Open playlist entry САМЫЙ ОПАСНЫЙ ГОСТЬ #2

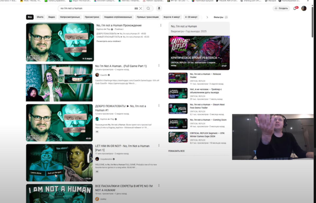coord(123,37)
